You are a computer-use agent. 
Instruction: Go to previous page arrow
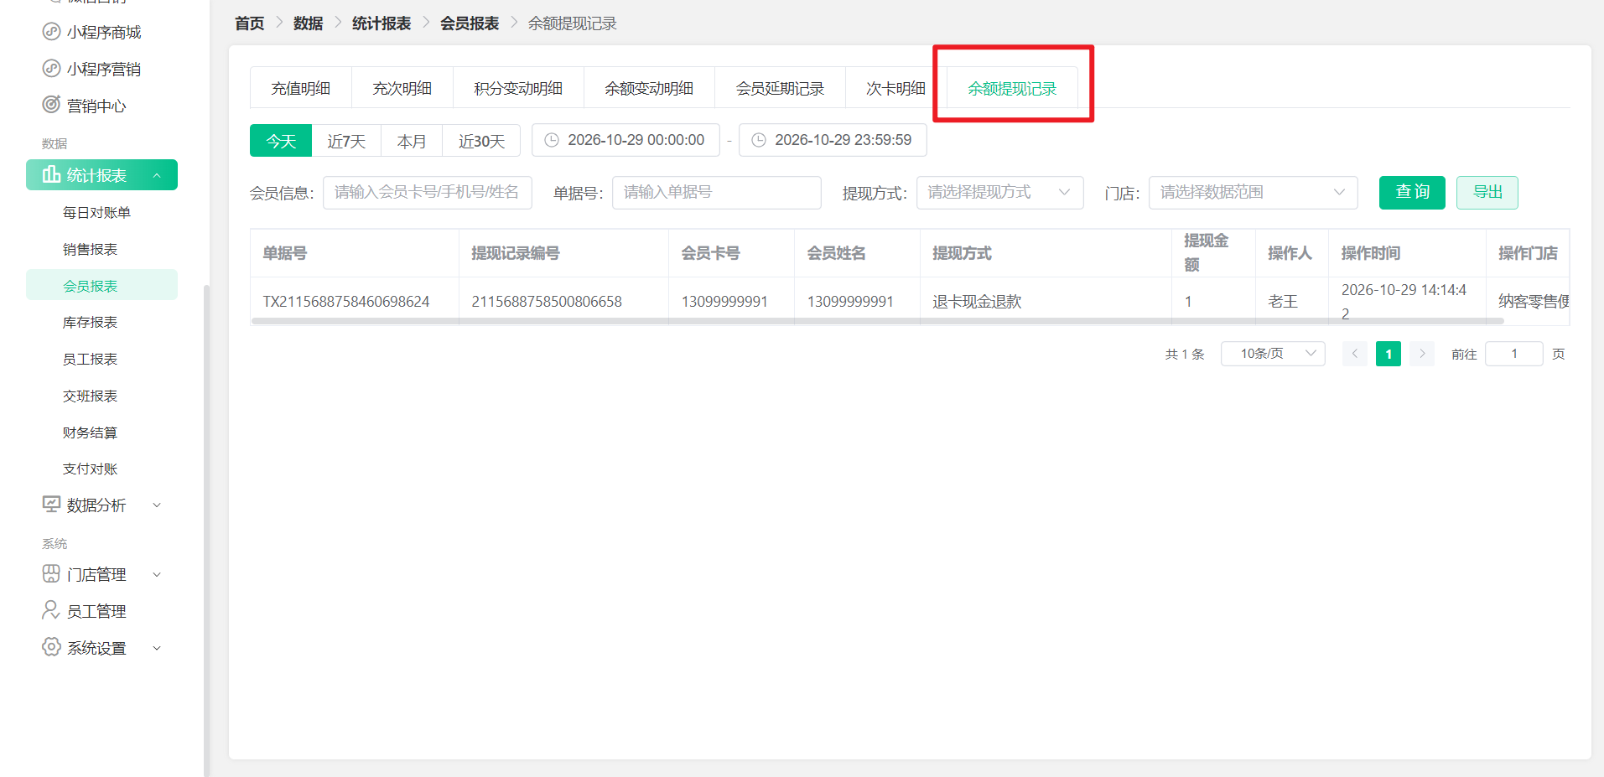click(1355, 354)
